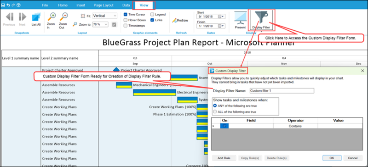Screen dimensions: 368x167
Task: Click the Sep month header
Action: point(135,64)
